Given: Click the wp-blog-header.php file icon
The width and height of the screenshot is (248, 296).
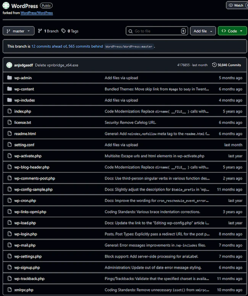Looking at the screenshot, I should tap(10, 167).
